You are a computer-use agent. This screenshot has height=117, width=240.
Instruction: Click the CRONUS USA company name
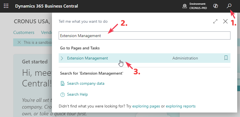[32, 21]
